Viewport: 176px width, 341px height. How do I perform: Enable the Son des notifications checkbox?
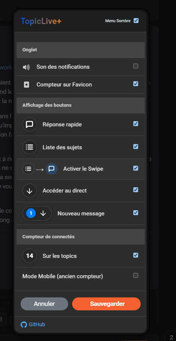pyautogui.click(x=136, y=66)
